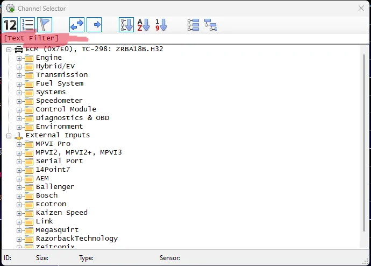Click into the Text Filter field
Screen dimensions: 371x266
coord(185,38)
